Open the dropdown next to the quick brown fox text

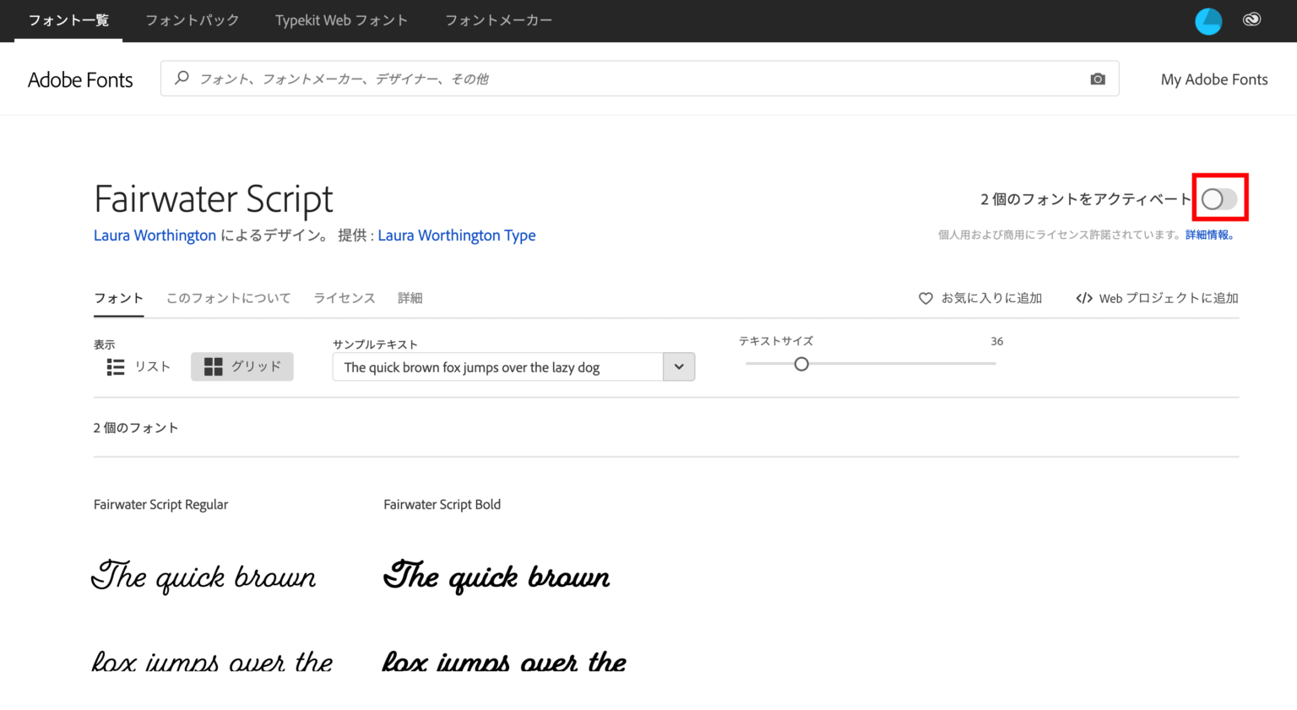pyautogui.click(x=678, y=366)
